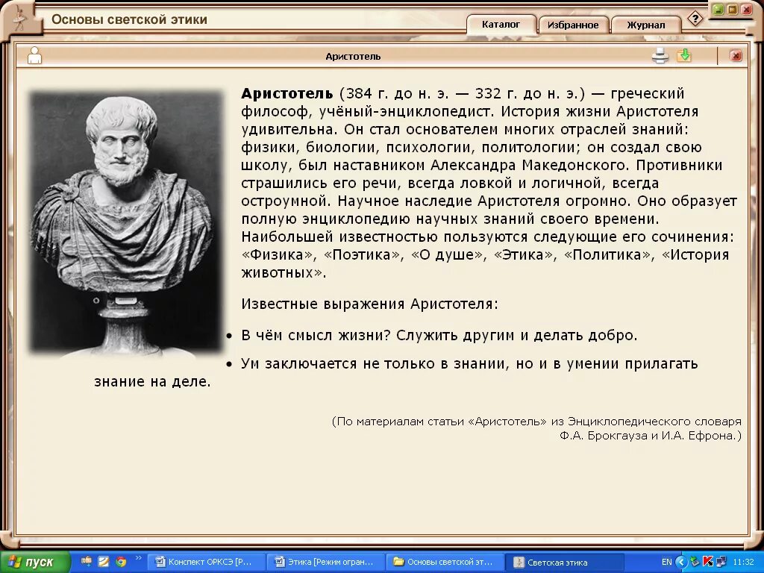Launch Chrome from the quick launch bar

click(x=121, y=562)
